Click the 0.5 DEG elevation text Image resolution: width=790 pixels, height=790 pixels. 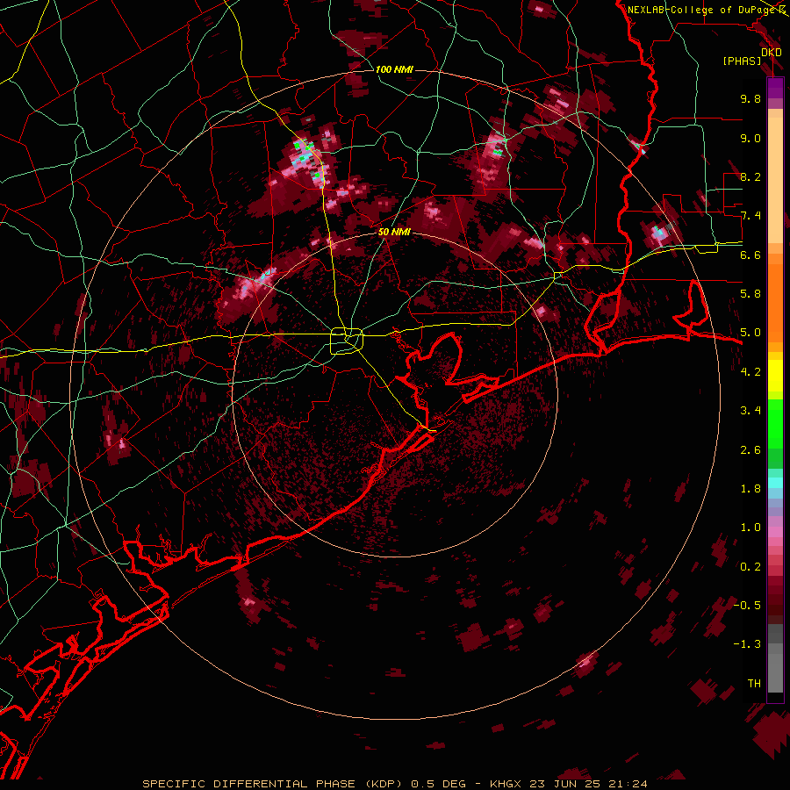click(440, 784)
